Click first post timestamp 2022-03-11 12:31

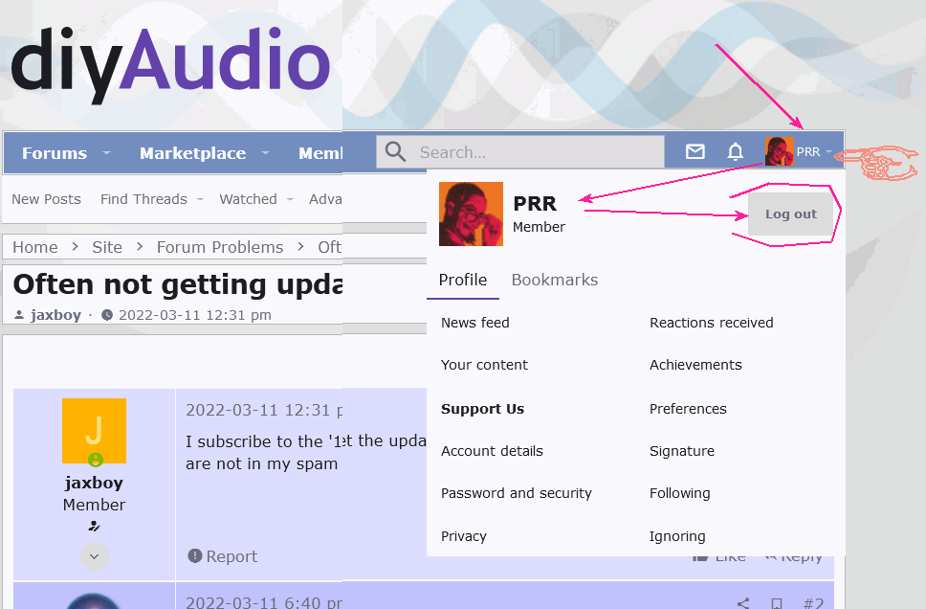(264, 410)
